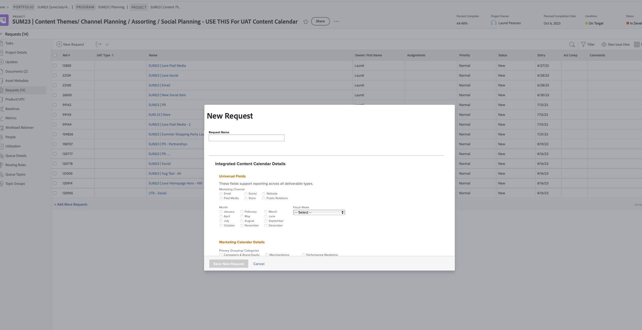Expand the export options chevron
Image resolution: width=642 pixels, height=330 pixels.
point(107,44)
